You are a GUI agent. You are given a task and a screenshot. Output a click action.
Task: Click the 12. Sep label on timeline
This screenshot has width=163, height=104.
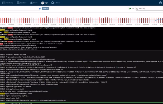point(70,25)
